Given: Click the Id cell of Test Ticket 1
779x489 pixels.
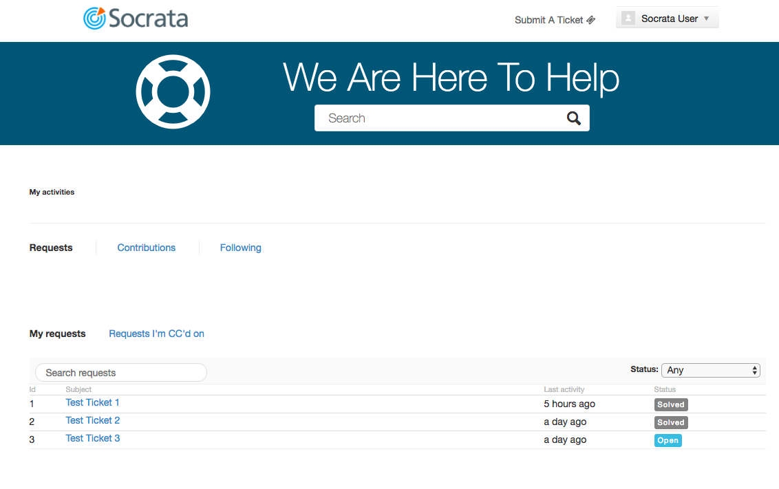Looking at the screenshot, I should point(32,404).
